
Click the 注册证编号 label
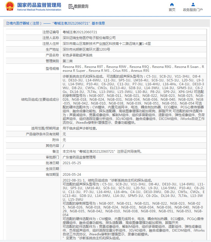pyautogui.click(x=51, y=32)
